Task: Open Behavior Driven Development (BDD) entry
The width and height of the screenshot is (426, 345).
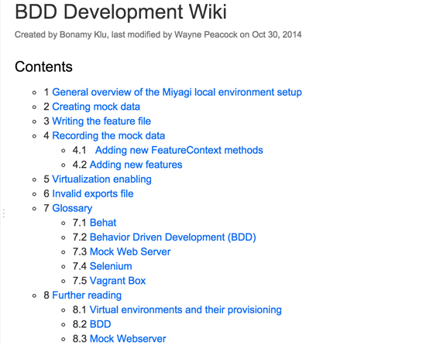Action: pyautogui.click(x=173, y=237)
